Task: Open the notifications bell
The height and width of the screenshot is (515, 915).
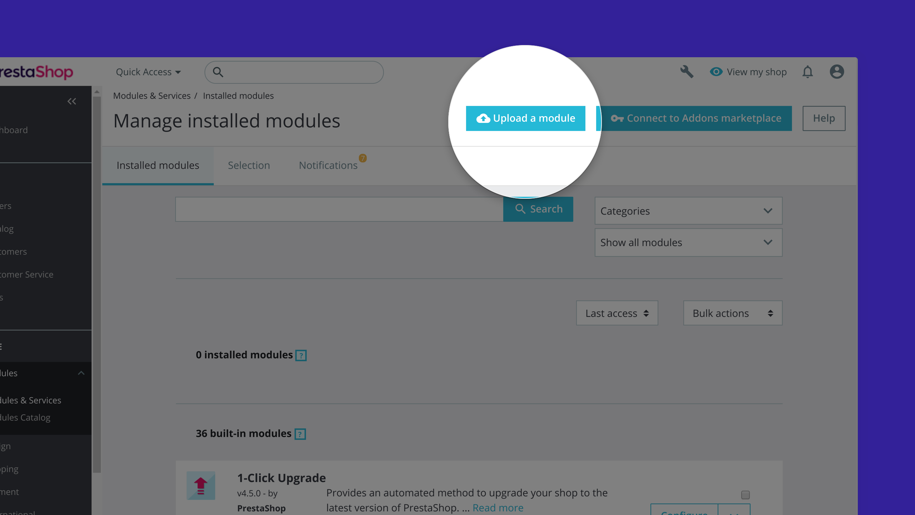Action: (808, 72)
